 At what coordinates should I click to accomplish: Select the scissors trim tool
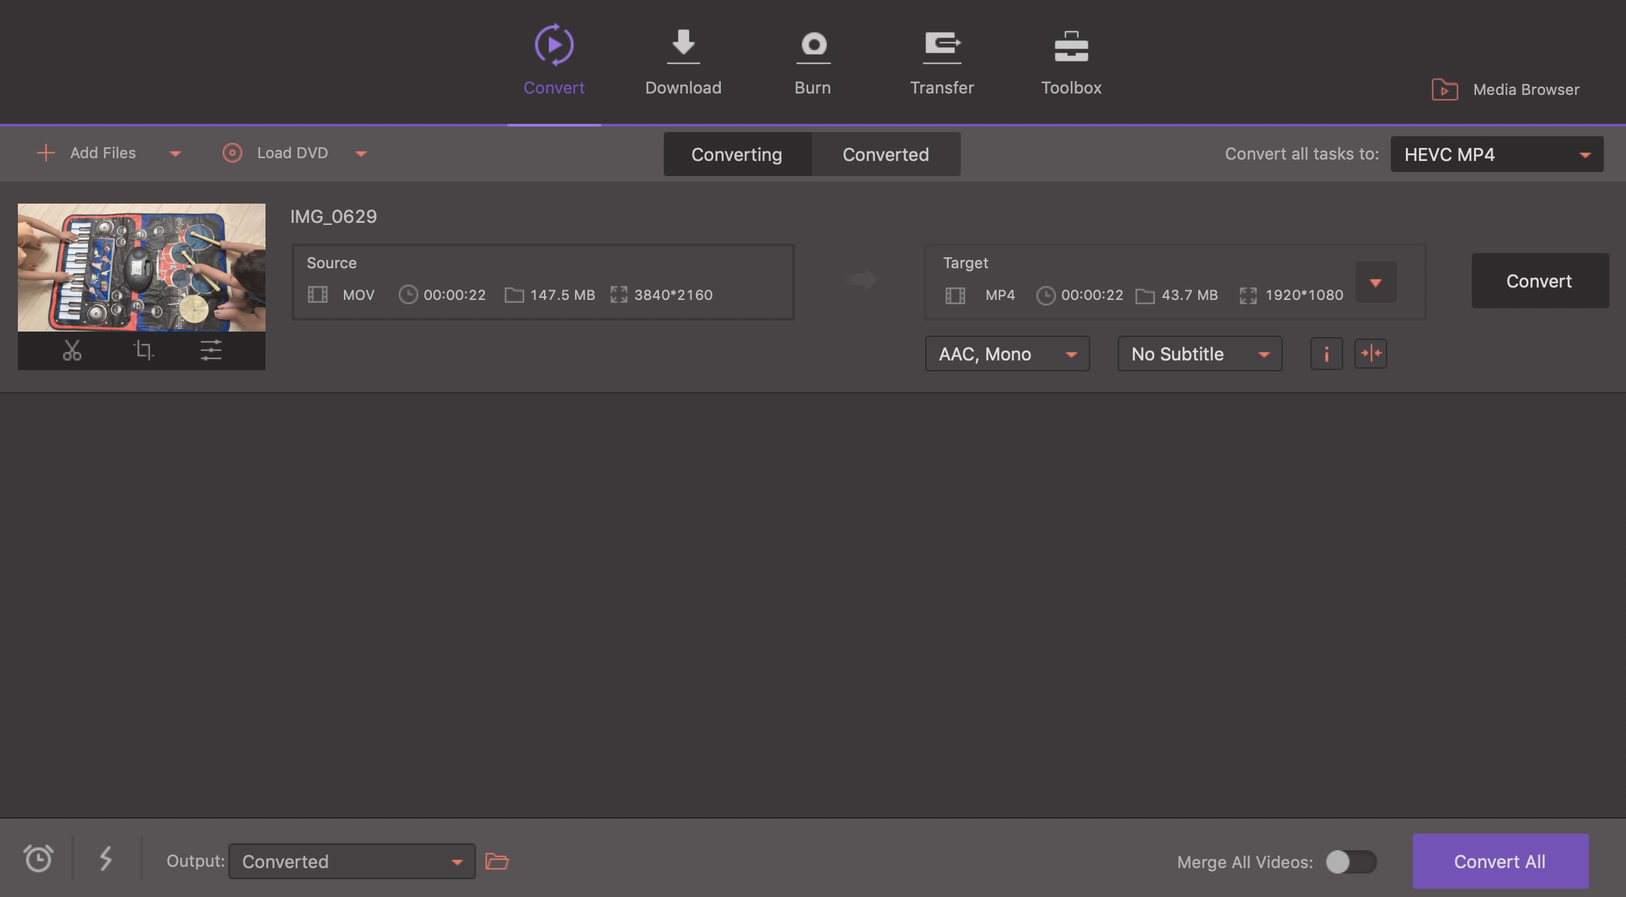72,351
